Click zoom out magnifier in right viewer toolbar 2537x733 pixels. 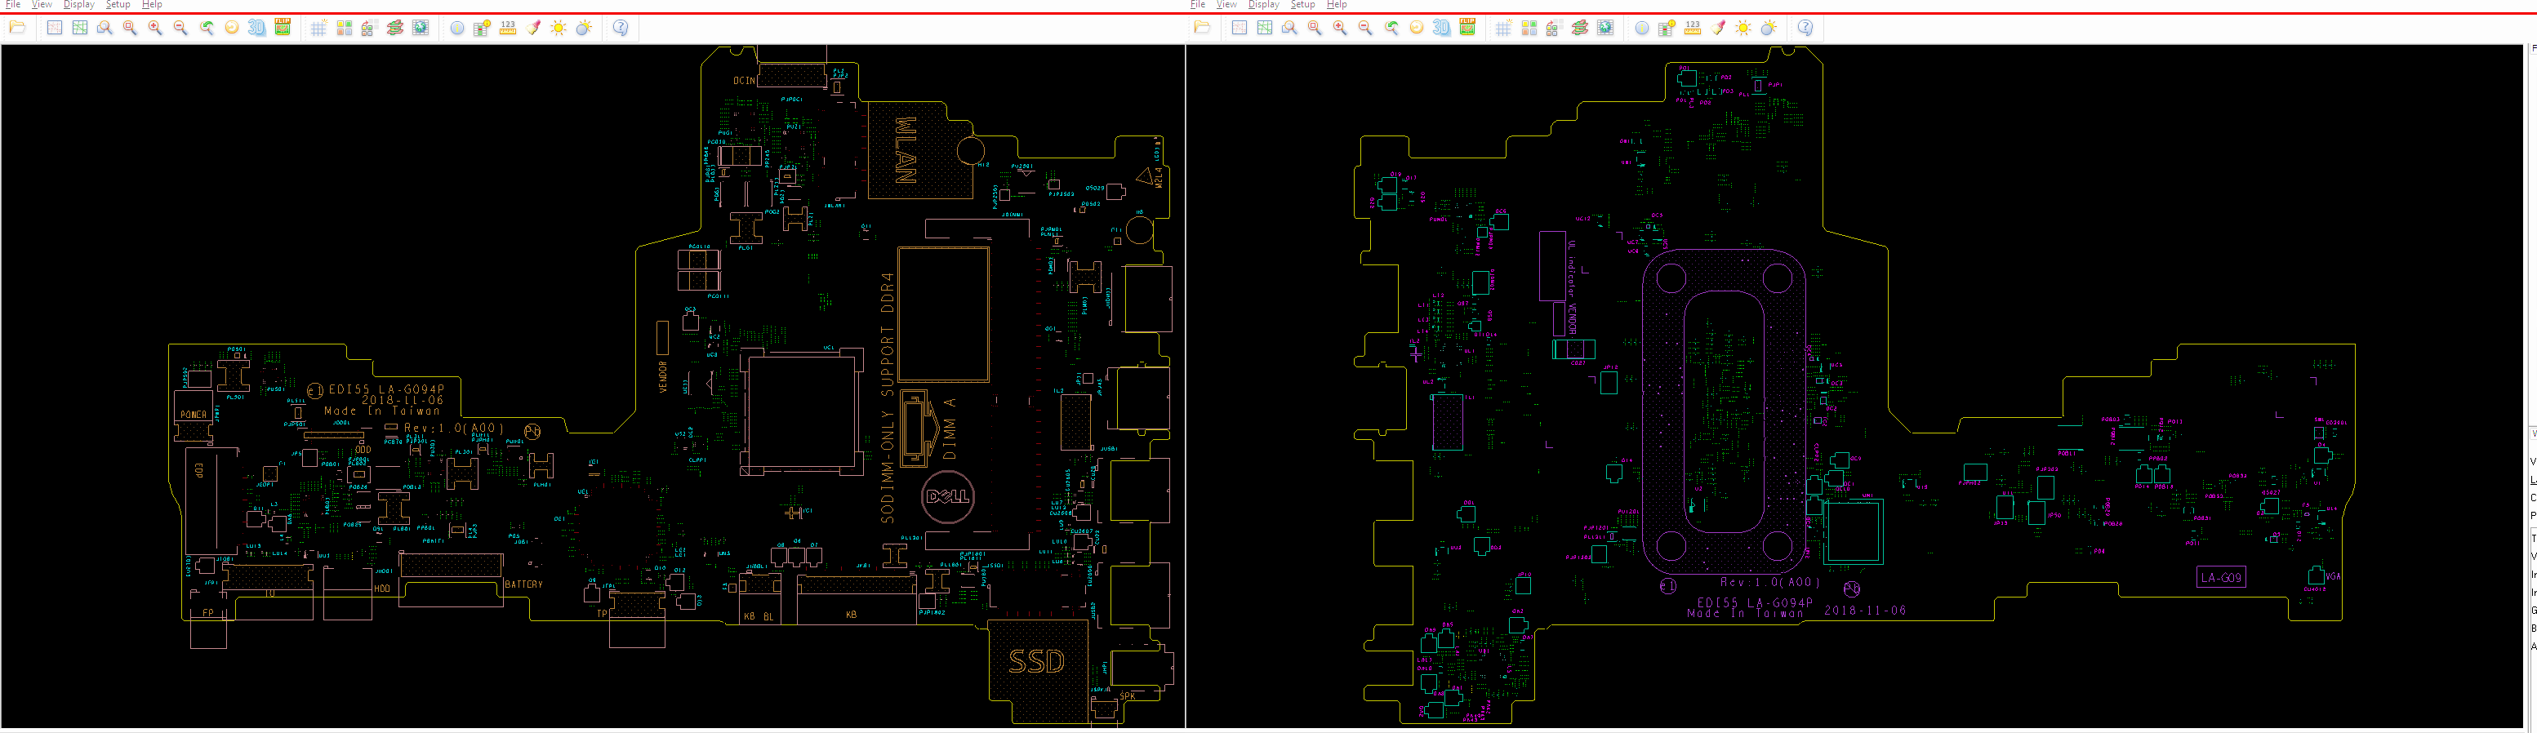(1365, 28)
